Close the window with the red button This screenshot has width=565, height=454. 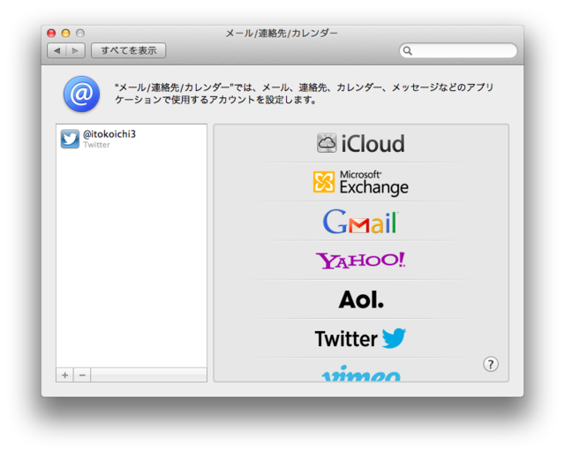pyautogui.click(x=51, y=34)
